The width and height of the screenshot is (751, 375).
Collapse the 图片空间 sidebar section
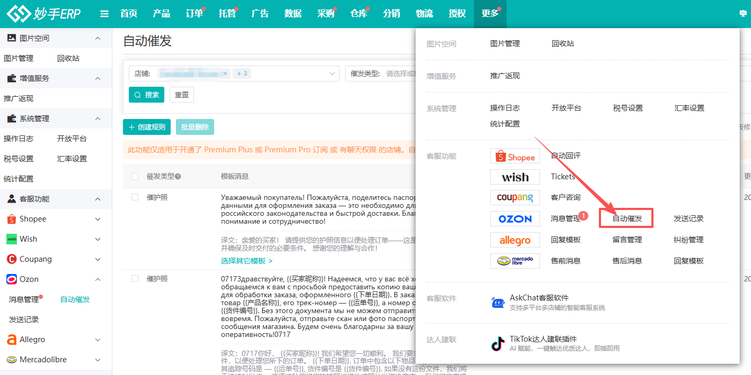pos(98,38)
